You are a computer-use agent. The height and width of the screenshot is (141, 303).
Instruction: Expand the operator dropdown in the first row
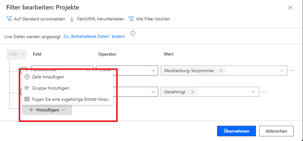[x=153, y=70]
